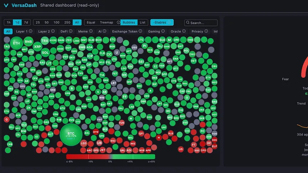Open info icon beside Meme filter
Viewport: 308px width, 173px height.
(91, 31)
